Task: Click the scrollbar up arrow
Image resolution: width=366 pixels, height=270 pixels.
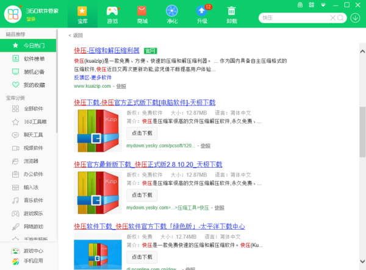Action: click(362, 52)
